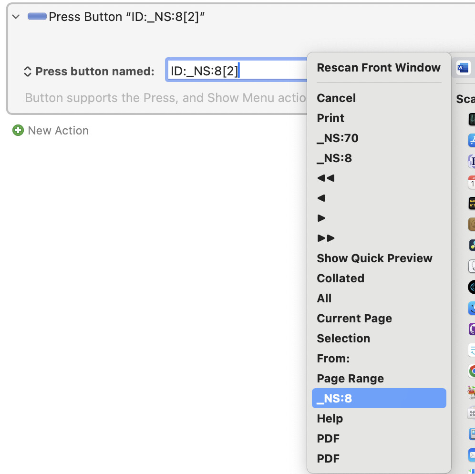Click the Mail app icon

471,454
